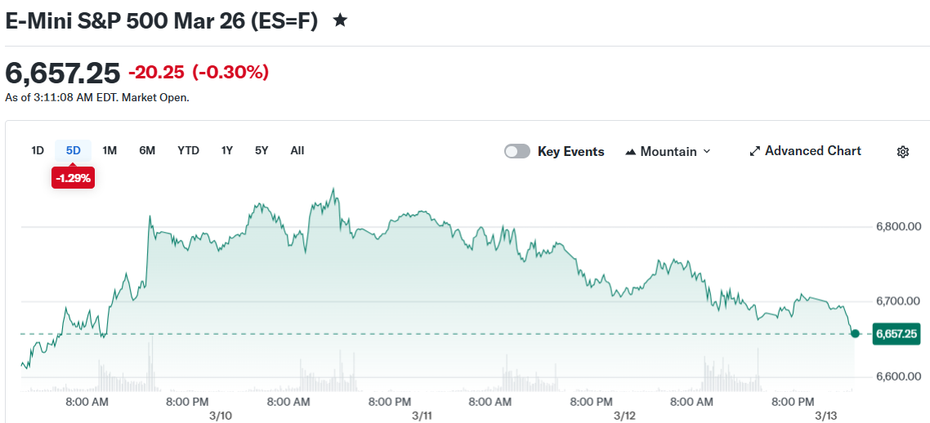Click the (-0.30%) percent change

pyautogui.click(x=230, y=73)
